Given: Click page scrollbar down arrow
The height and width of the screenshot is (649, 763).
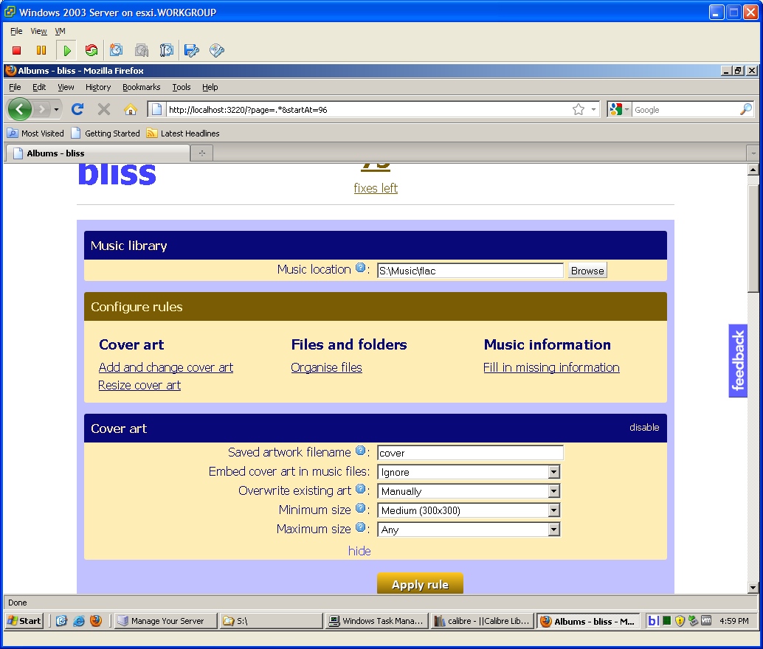Looking at the screenshot, I should click(x=753, y=587).
